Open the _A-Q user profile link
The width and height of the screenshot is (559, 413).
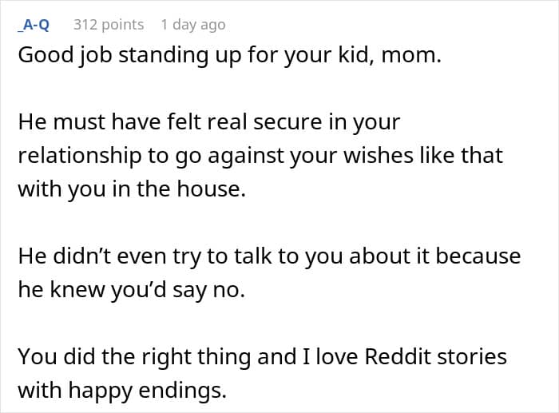[x=34, y=25]
